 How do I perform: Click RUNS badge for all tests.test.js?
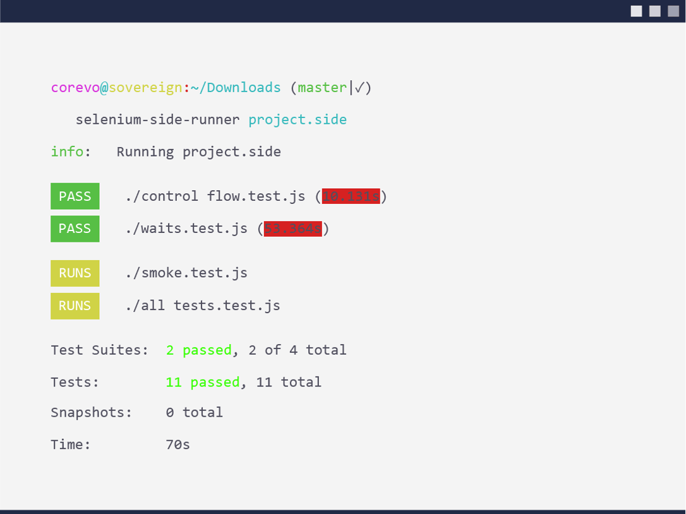click(75, 306)
